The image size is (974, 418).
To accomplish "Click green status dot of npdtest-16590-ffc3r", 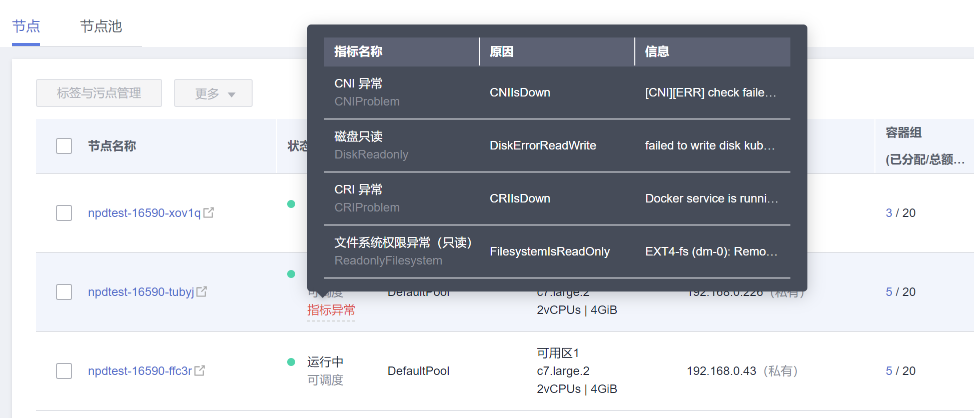I will coord(291,362).
